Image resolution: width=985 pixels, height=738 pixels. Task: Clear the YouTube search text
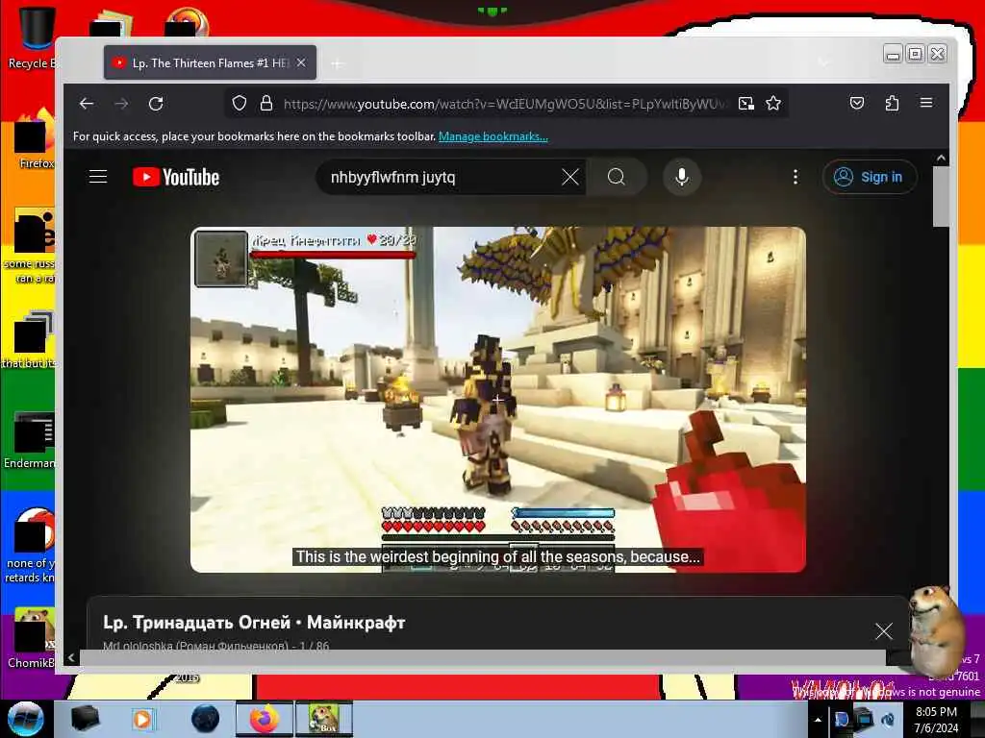(570, 178)
